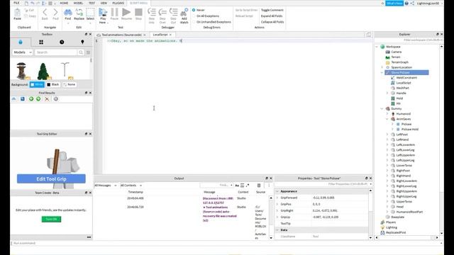Click Toggle Comment action
The height and width of the screenshot is (255, 454).
click(272, 10)
